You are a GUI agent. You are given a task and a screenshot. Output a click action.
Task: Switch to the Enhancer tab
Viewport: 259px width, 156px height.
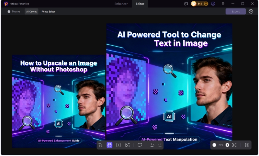121,4
